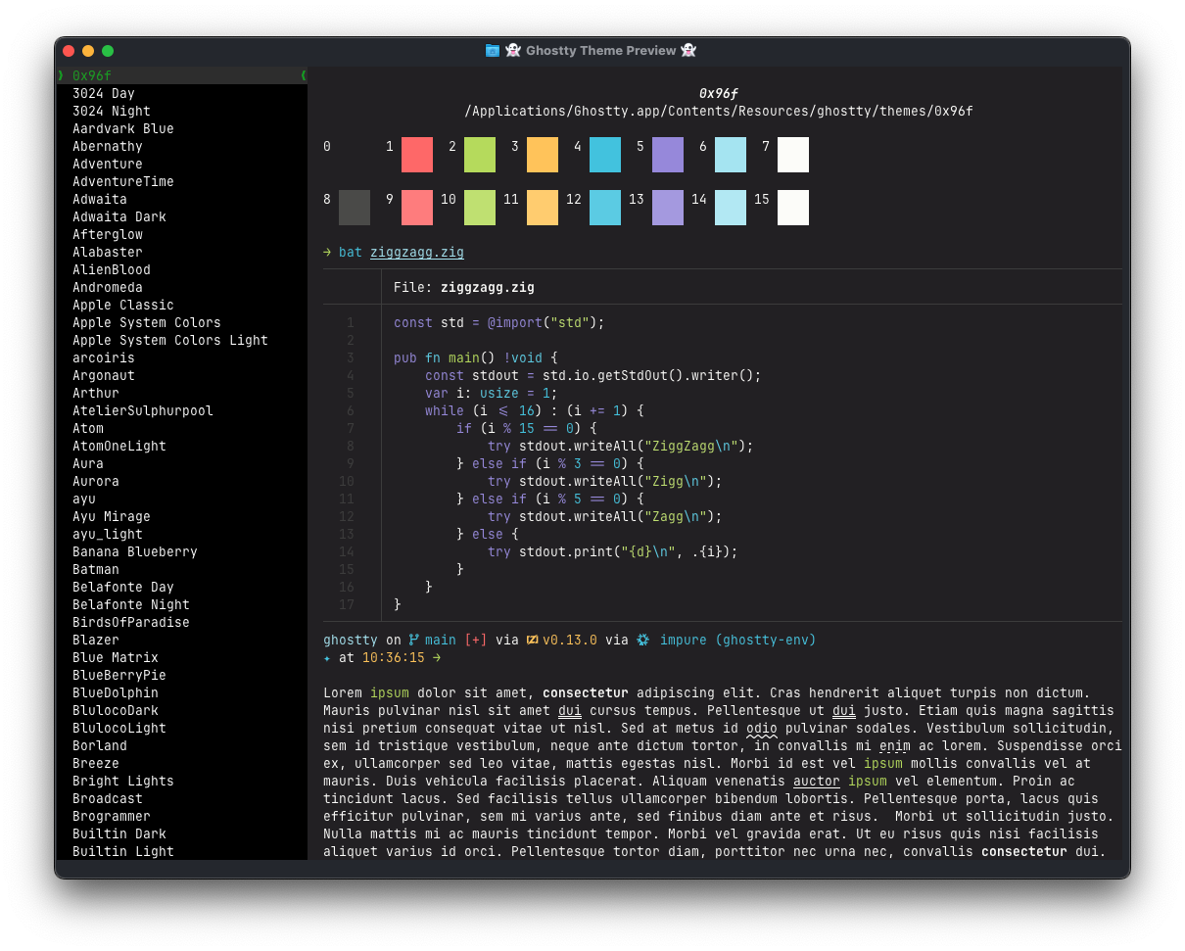Image resolution: width=1185 pixels, height=951 pixels.
Task: Click the folder icon in the title bar
Action: pos(493,51)
